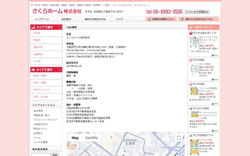The image size is (250, 156).
Task: Open お問合せ in information list
Action: (38, 133)
